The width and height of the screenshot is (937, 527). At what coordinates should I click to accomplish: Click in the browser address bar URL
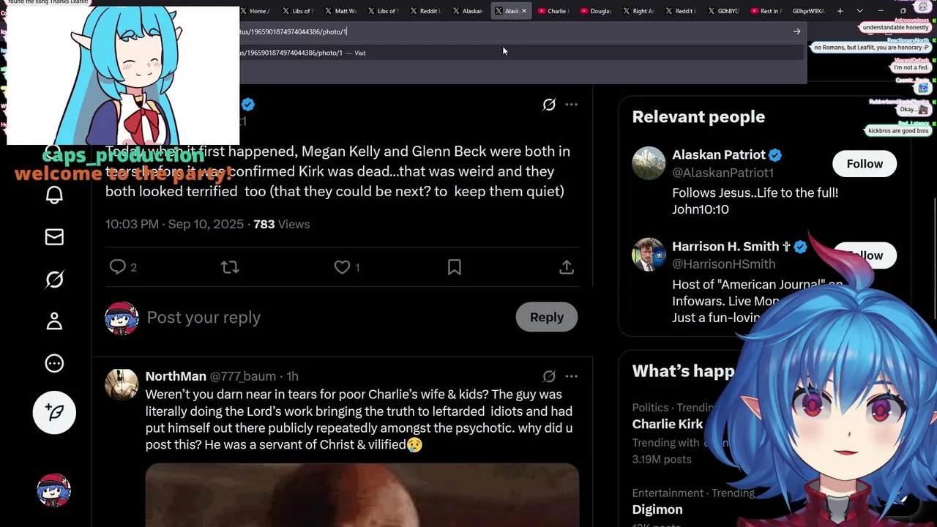(x=512, y=31)
